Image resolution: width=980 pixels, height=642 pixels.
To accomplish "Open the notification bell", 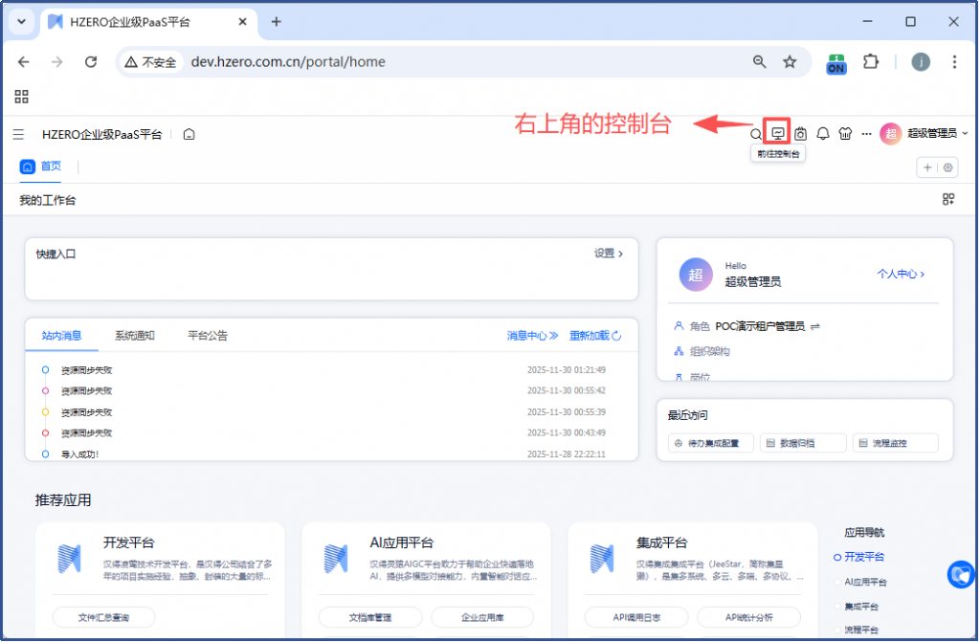I will coord(822,134).
